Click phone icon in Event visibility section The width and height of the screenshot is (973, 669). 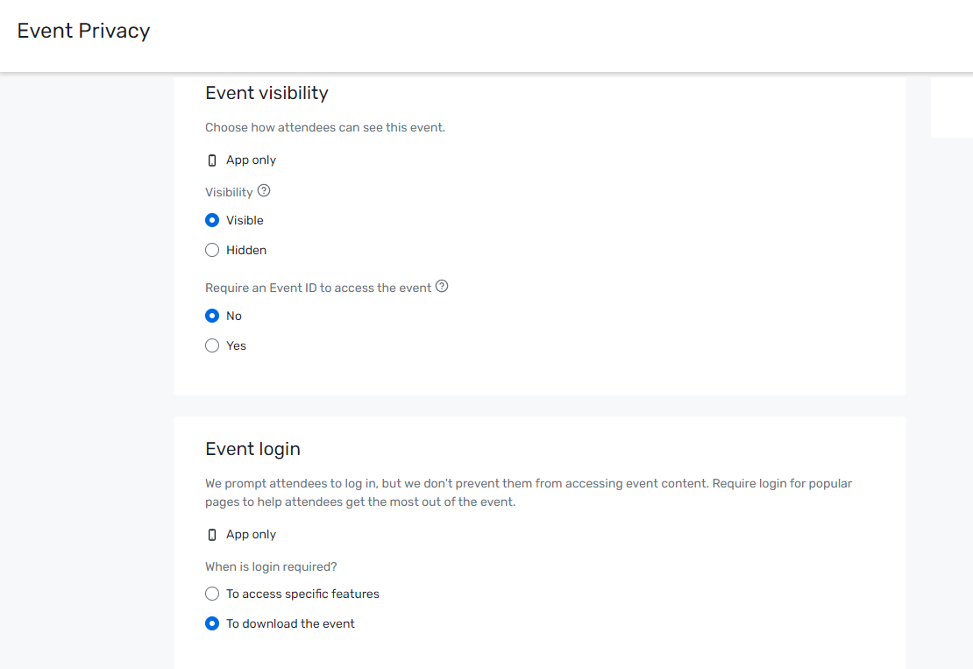tap(212, 160)
